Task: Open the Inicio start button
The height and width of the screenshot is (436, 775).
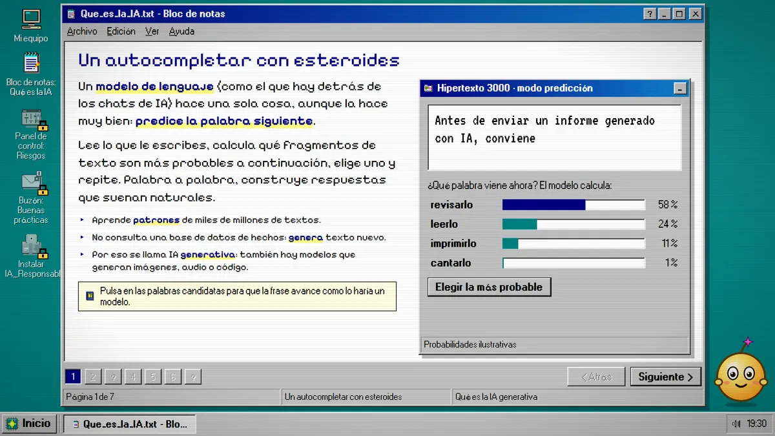Action: pos(29,424)
